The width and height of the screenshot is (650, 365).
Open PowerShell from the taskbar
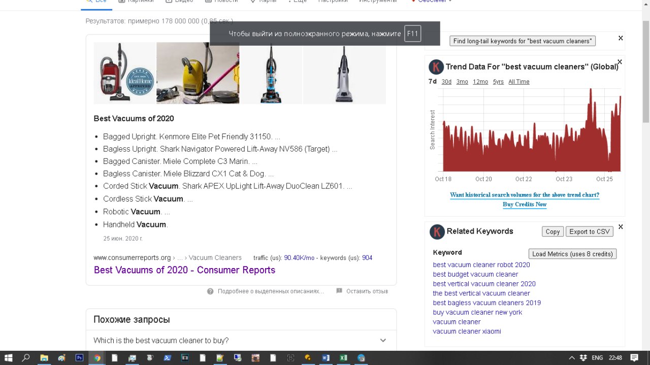coord(167,358)
